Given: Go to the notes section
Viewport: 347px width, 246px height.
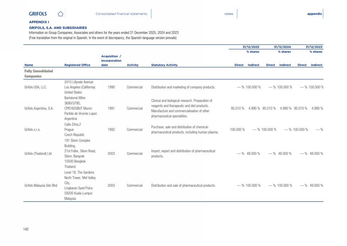Looking at the screenshot, I should coord(229,14).
